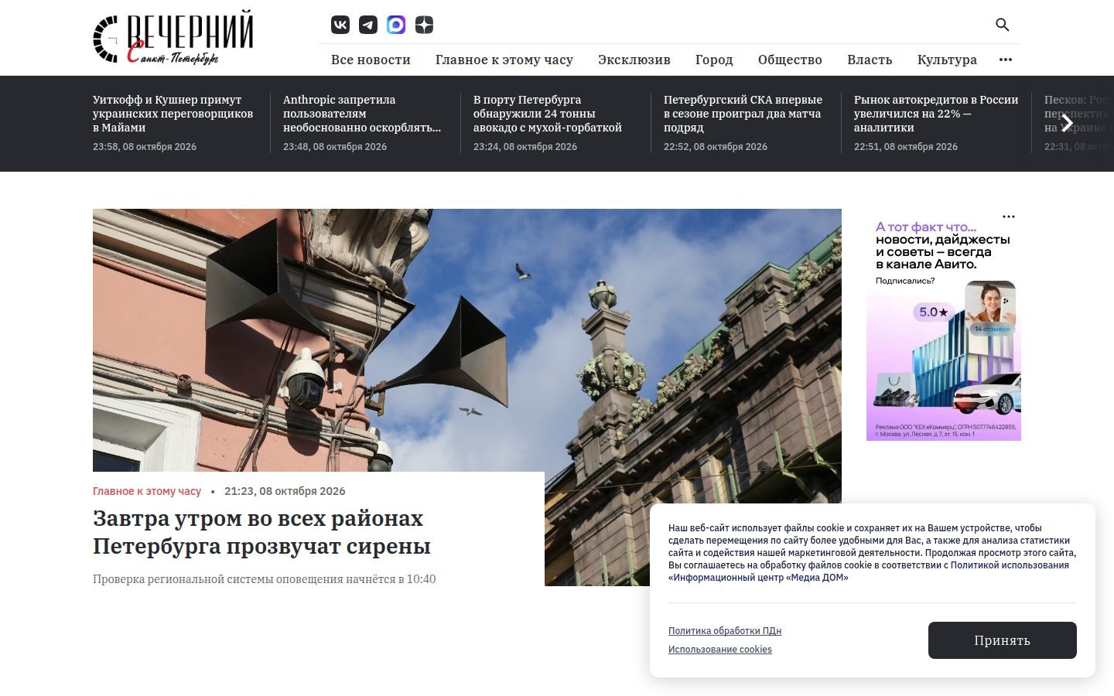Click the red Главное к этому часу tag

147,491
